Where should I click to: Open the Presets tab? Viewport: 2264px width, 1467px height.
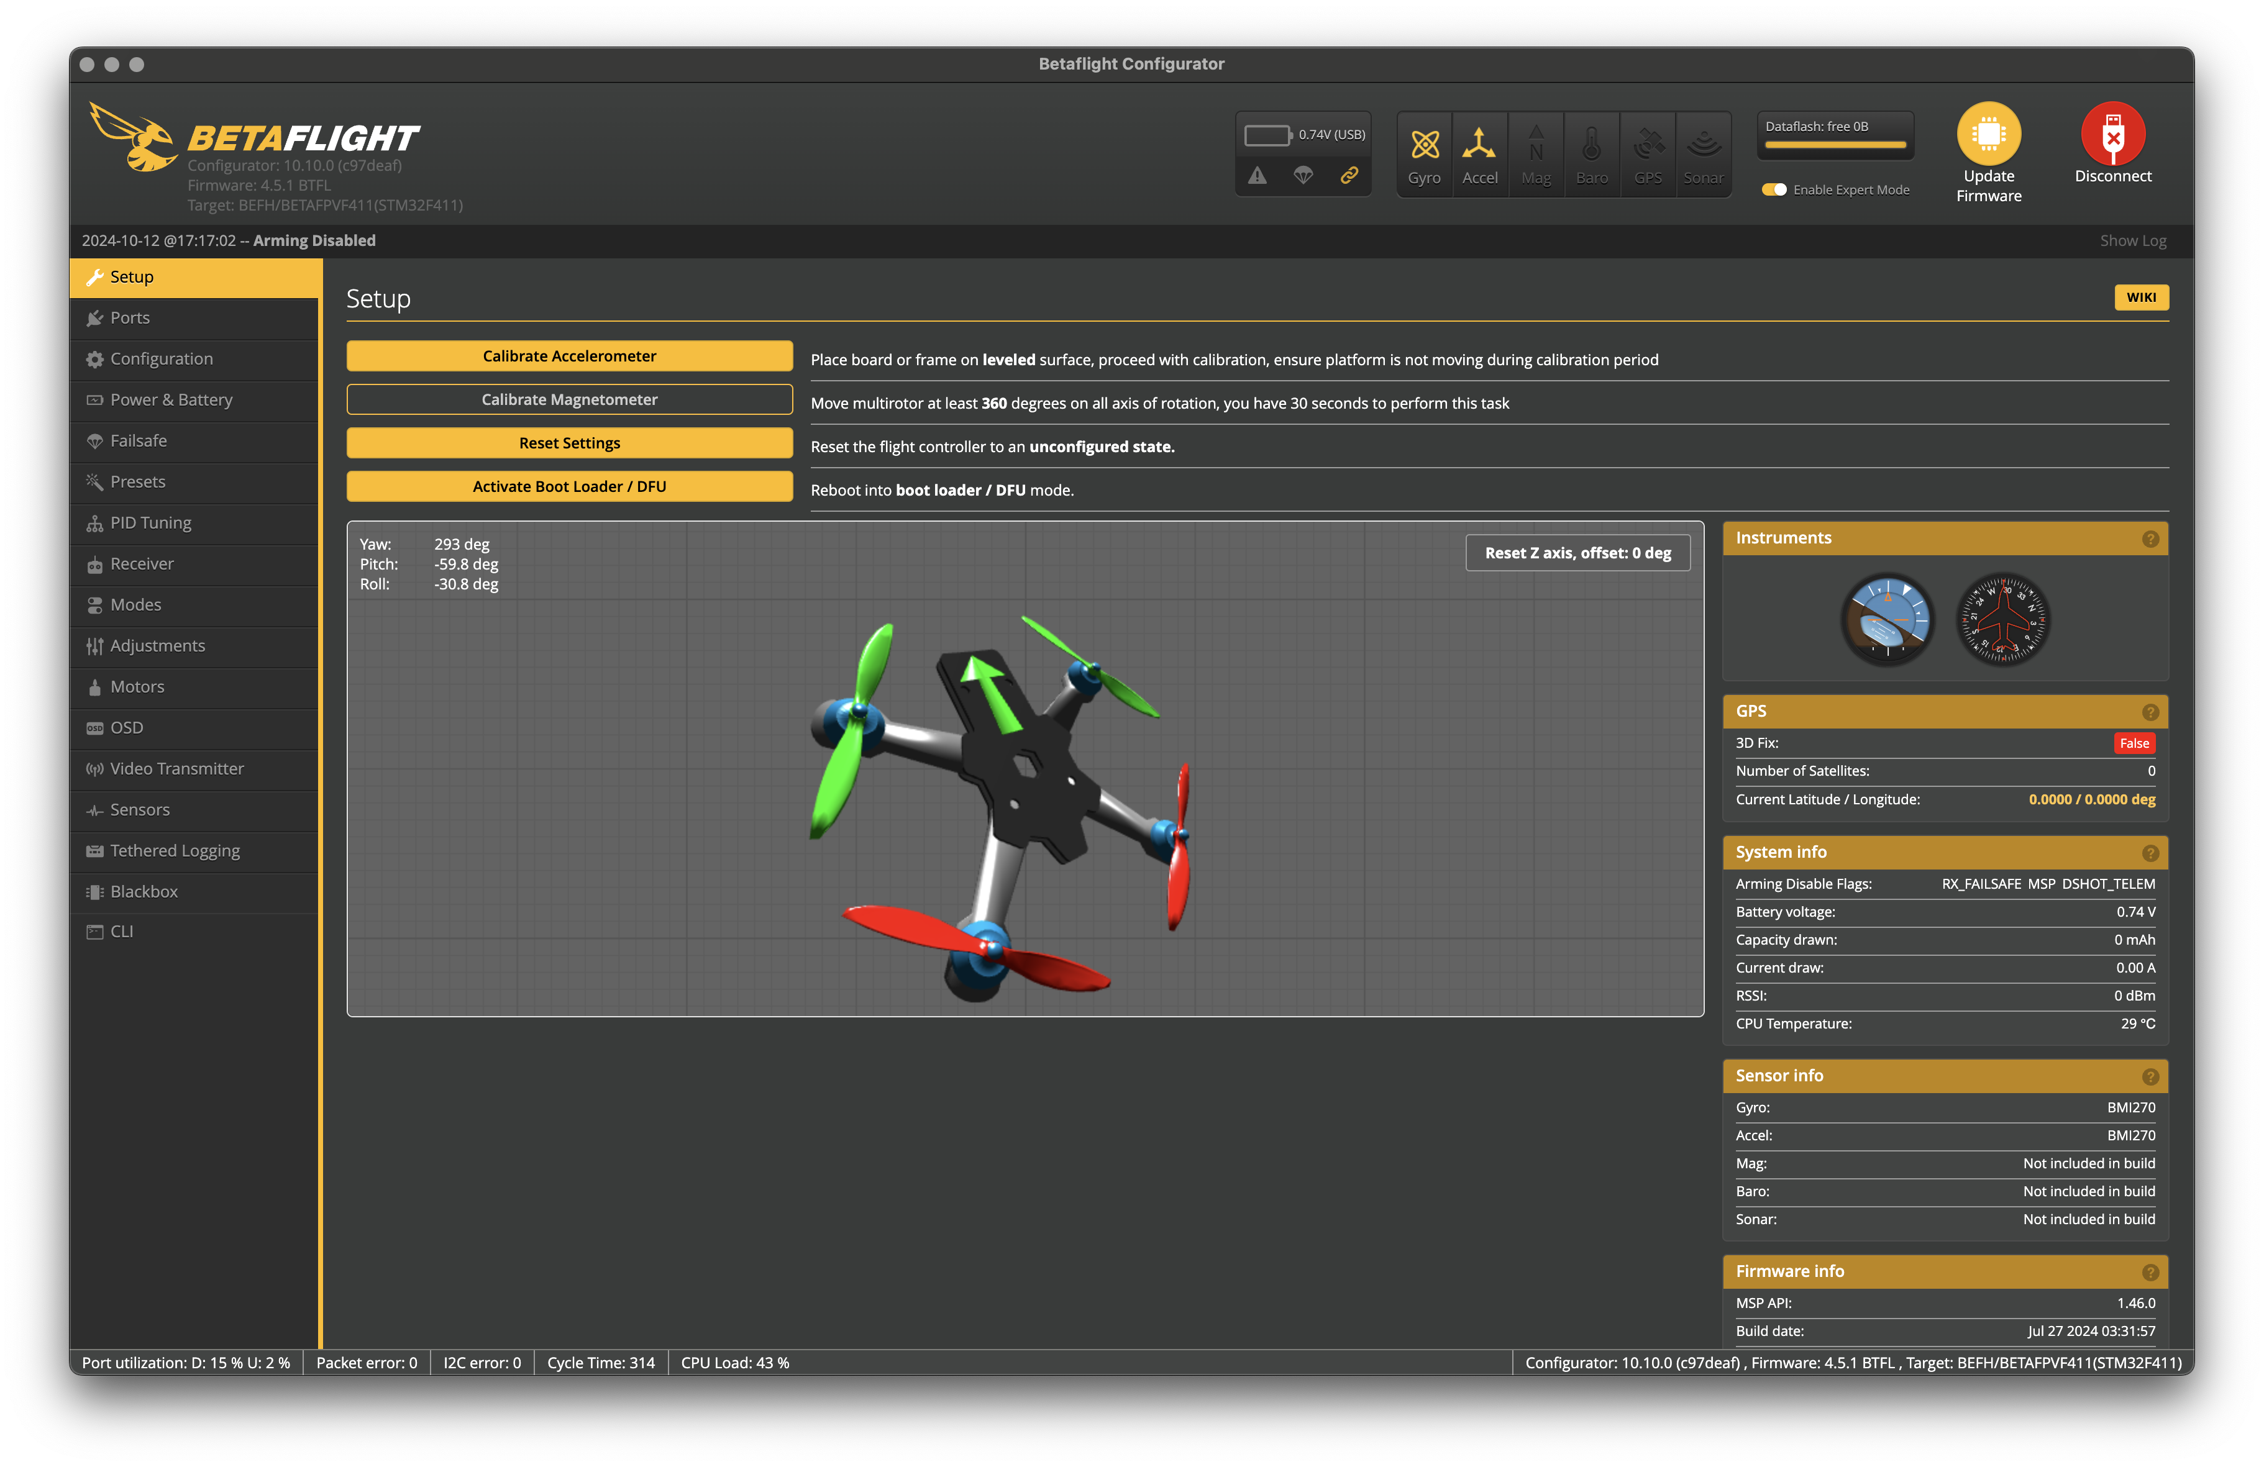[194, 481]
